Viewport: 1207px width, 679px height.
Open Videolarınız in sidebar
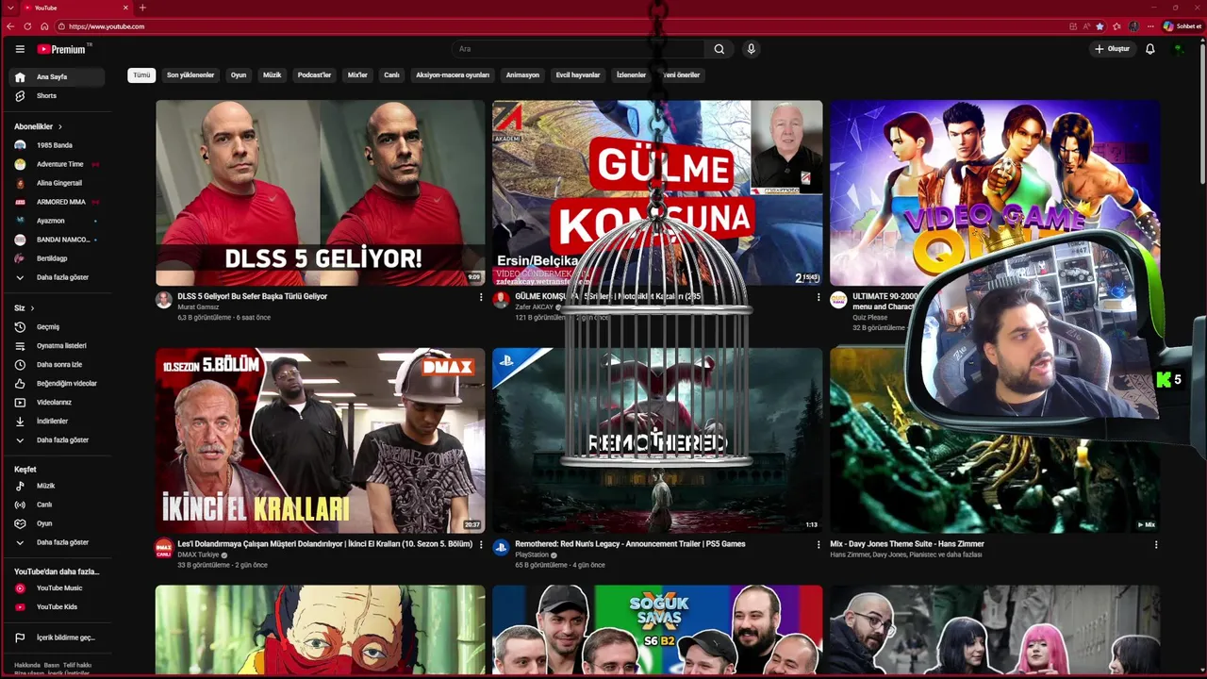[57, 403]
